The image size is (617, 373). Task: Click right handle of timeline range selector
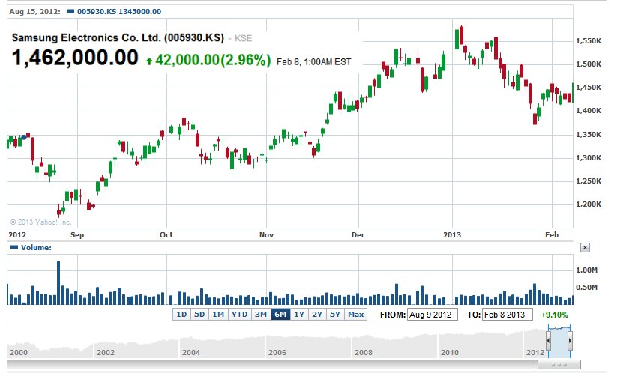point(570,340)
